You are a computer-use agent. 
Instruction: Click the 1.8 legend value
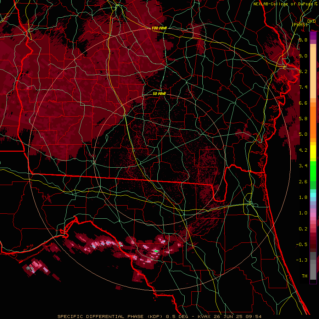(x=303, y=197)
